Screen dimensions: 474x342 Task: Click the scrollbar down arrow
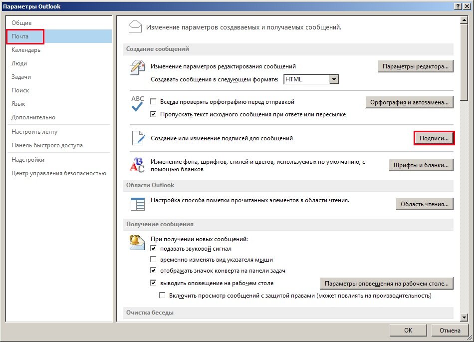464,317
